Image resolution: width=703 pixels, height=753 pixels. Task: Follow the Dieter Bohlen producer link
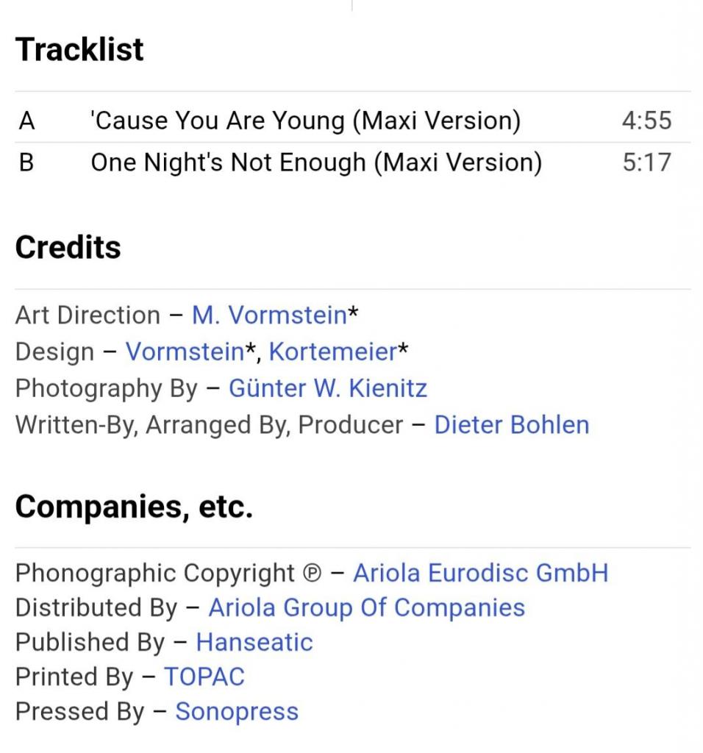tap(511, 425)
